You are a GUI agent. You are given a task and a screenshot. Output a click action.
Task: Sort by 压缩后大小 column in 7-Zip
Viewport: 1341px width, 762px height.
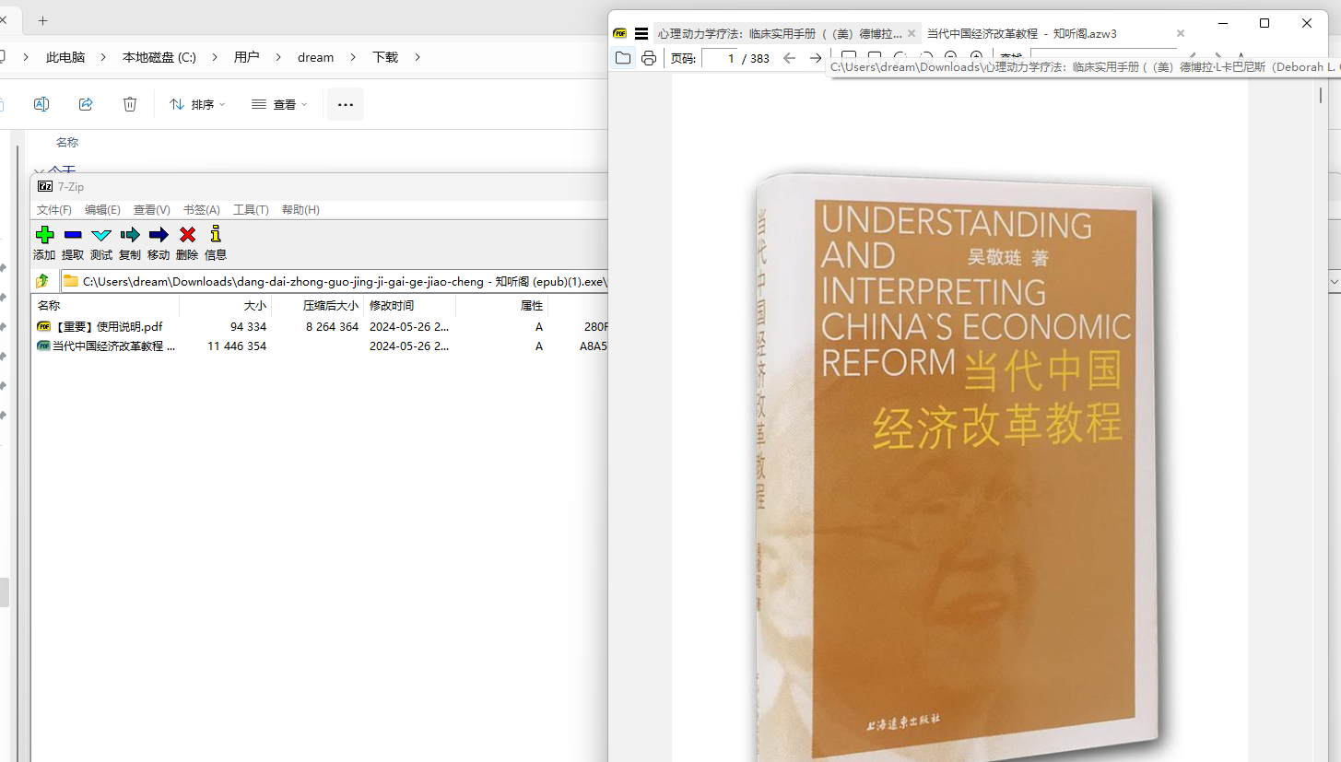[318, 305]
